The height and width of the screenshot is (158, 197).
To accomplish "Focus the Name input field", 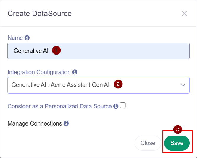I will click(x=98, y=51).
